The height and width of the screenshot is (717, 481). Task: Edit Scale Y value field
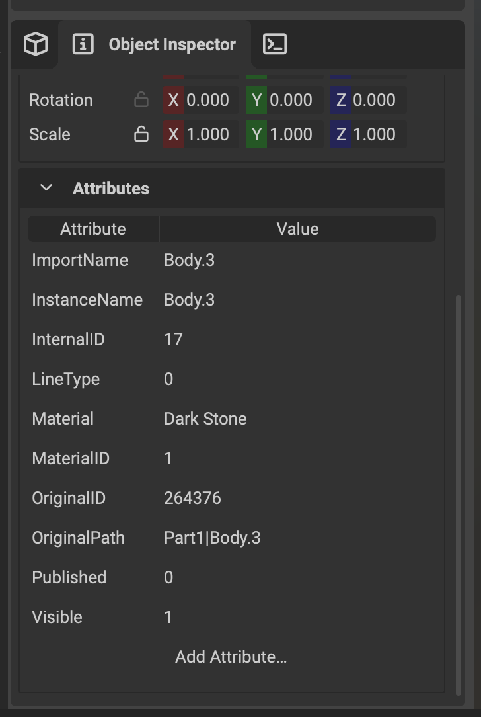click(x=284, y=134)
